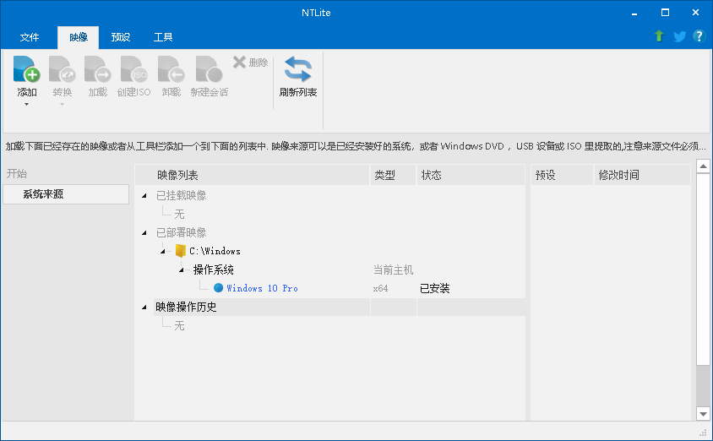Click the blue circle Windows 10 Pro icon

pos(218,288)
